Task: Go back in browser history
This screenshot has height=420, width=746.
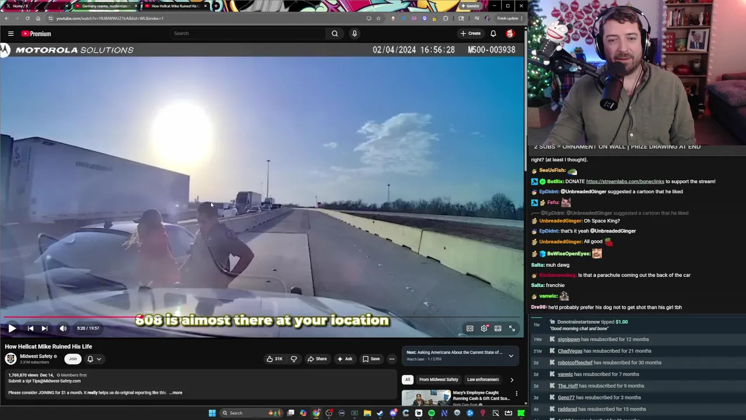Action: coord(6,18)
